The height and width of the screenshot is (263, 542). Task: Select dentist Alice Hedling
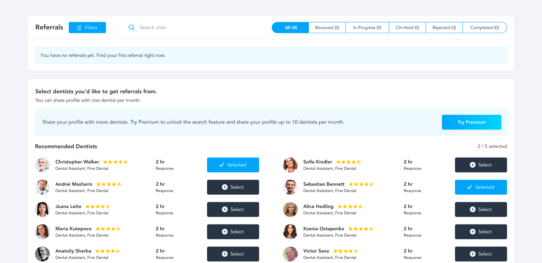pyautogui.click(x=481, y=209)
